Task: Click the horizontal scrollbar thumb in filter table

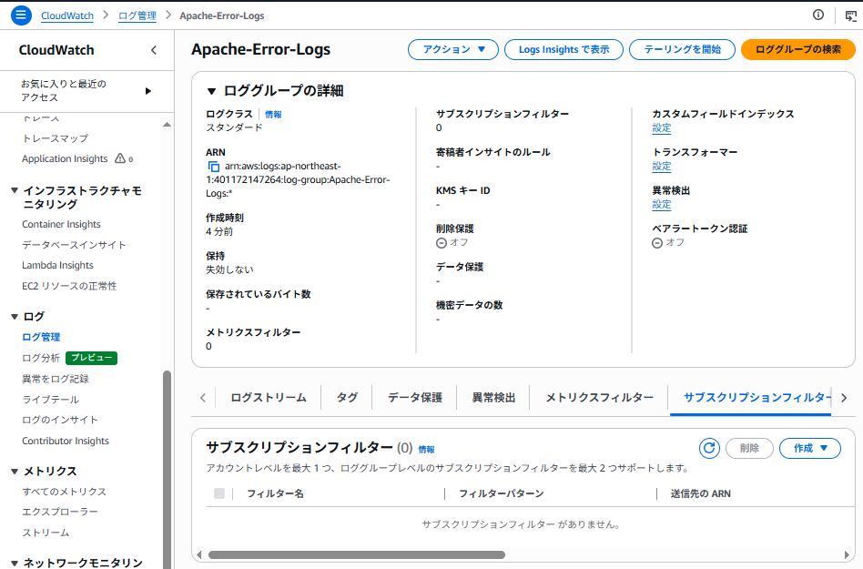Action: pos(357,554)
